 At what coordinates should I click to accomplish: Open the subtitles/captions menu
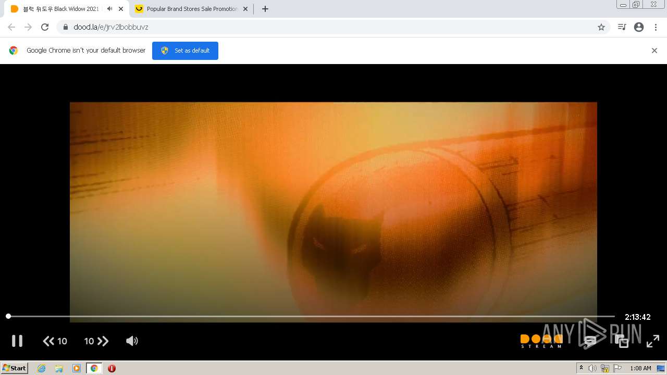tap(590, 341)
